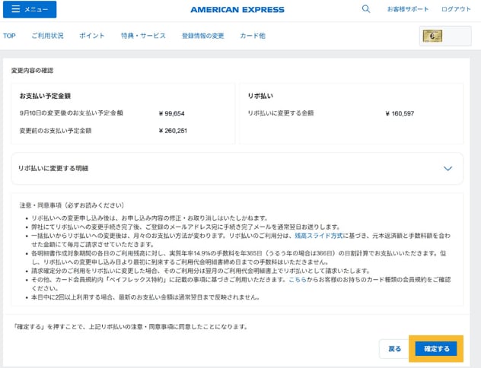Open search with the magnifier icon

[x=366, y=9]
